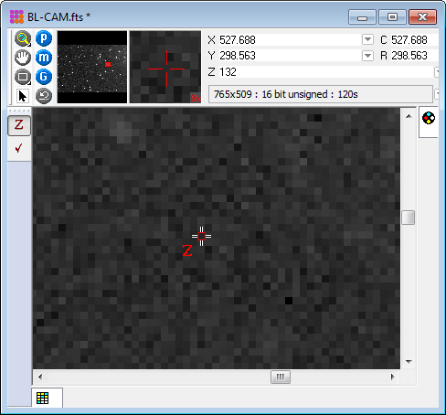The image size is (446, 415).
Task: Click the gray reset/undo circular icon
Action: pos(44,96)
